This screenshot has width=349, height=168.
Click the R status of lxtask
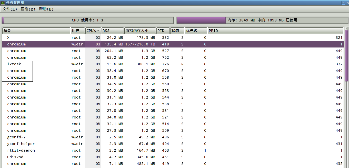point(182,64)
